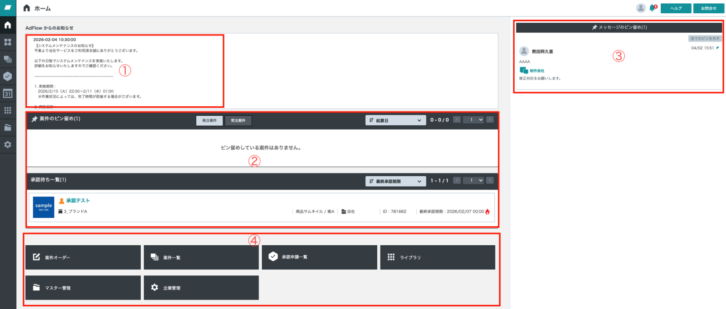Click the speech bubbles icon beside 制作会社

(524, 70)
